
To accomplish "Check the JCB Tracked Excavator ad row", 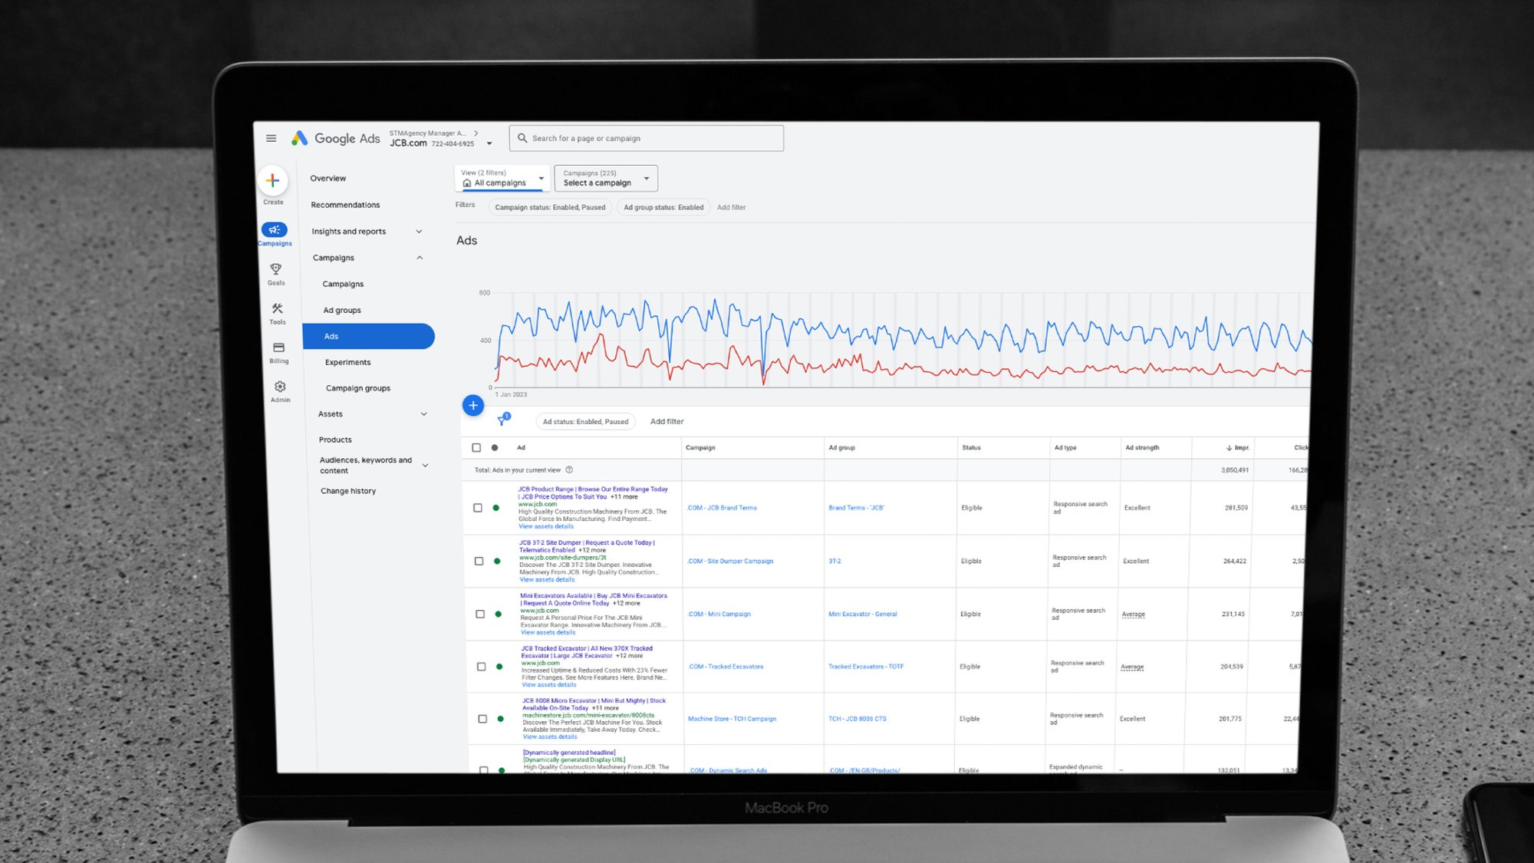I will (482, 667).
